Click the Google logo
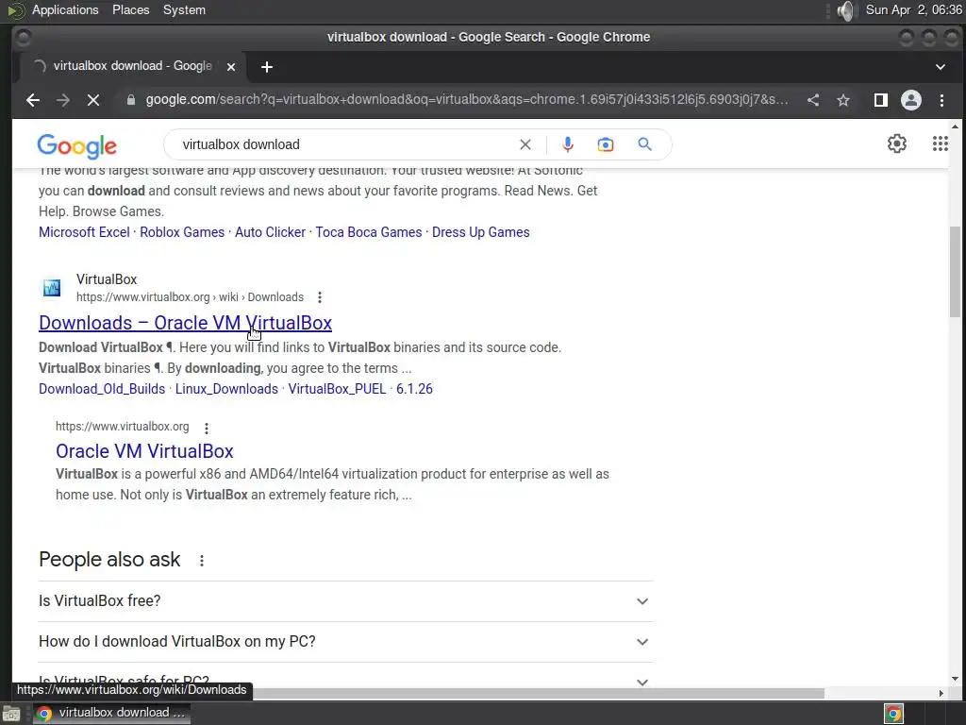 coord(77,146)
